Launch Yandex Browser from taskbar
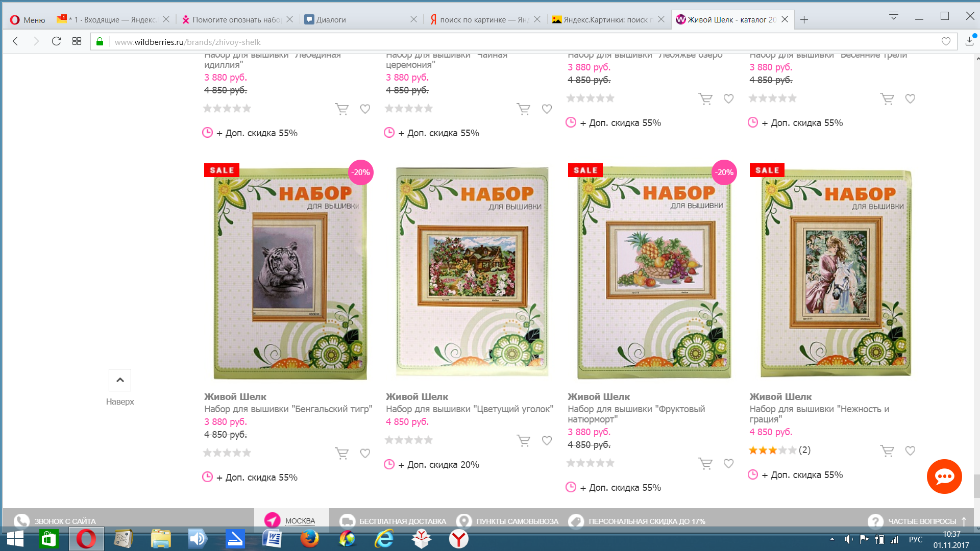The width and height of the screenshot is (980, 551). point(458,539)
